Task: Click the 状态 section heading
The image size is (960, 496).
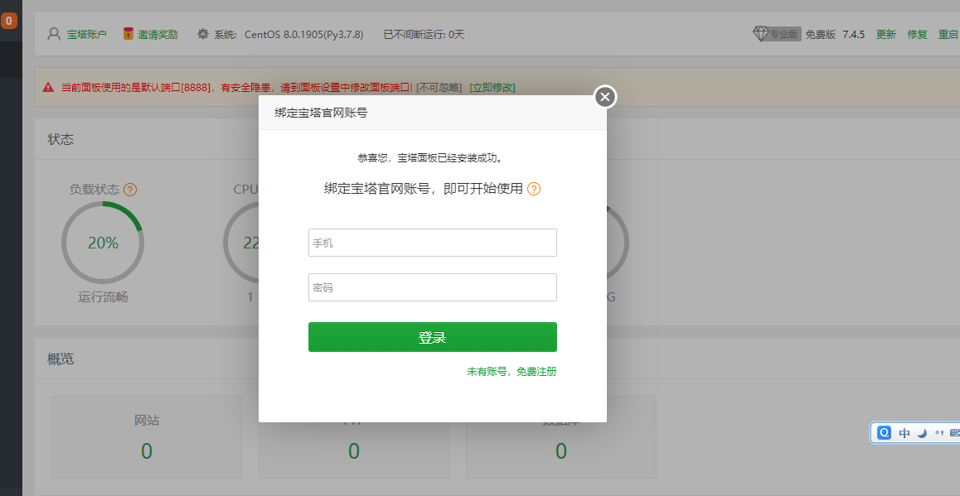Action: [x=61, y=139]
